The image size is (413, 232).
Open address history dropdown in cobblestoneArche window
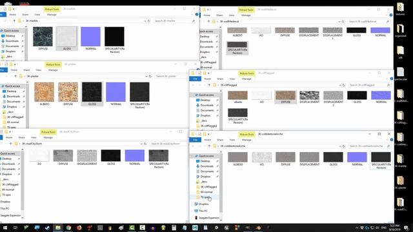pos(340,146)
